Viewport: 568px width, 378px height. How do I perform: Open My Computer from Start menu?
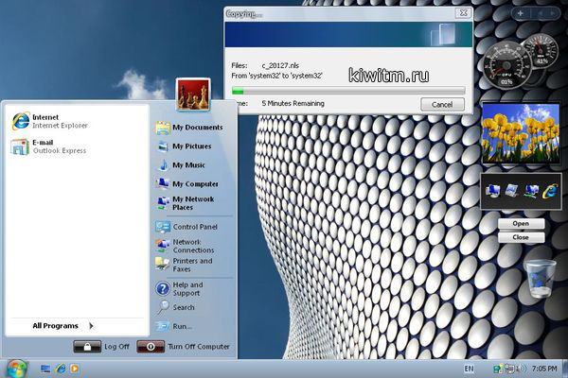coord(187,183)
